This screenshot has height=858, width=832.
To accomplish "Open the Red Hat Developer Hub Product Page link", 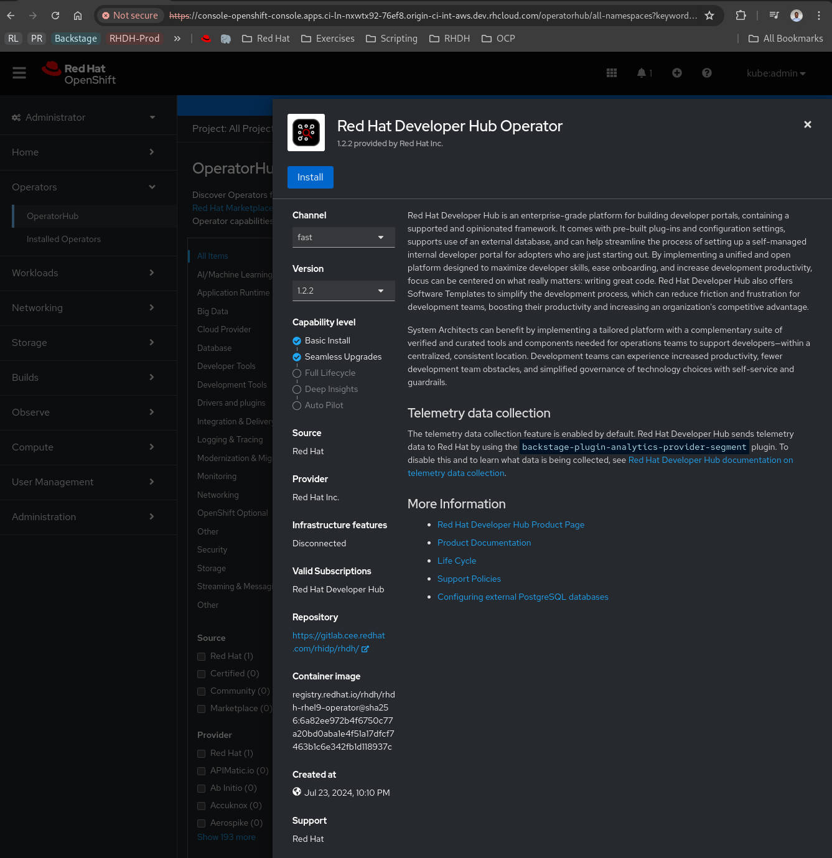I will [x=511, y=525].
